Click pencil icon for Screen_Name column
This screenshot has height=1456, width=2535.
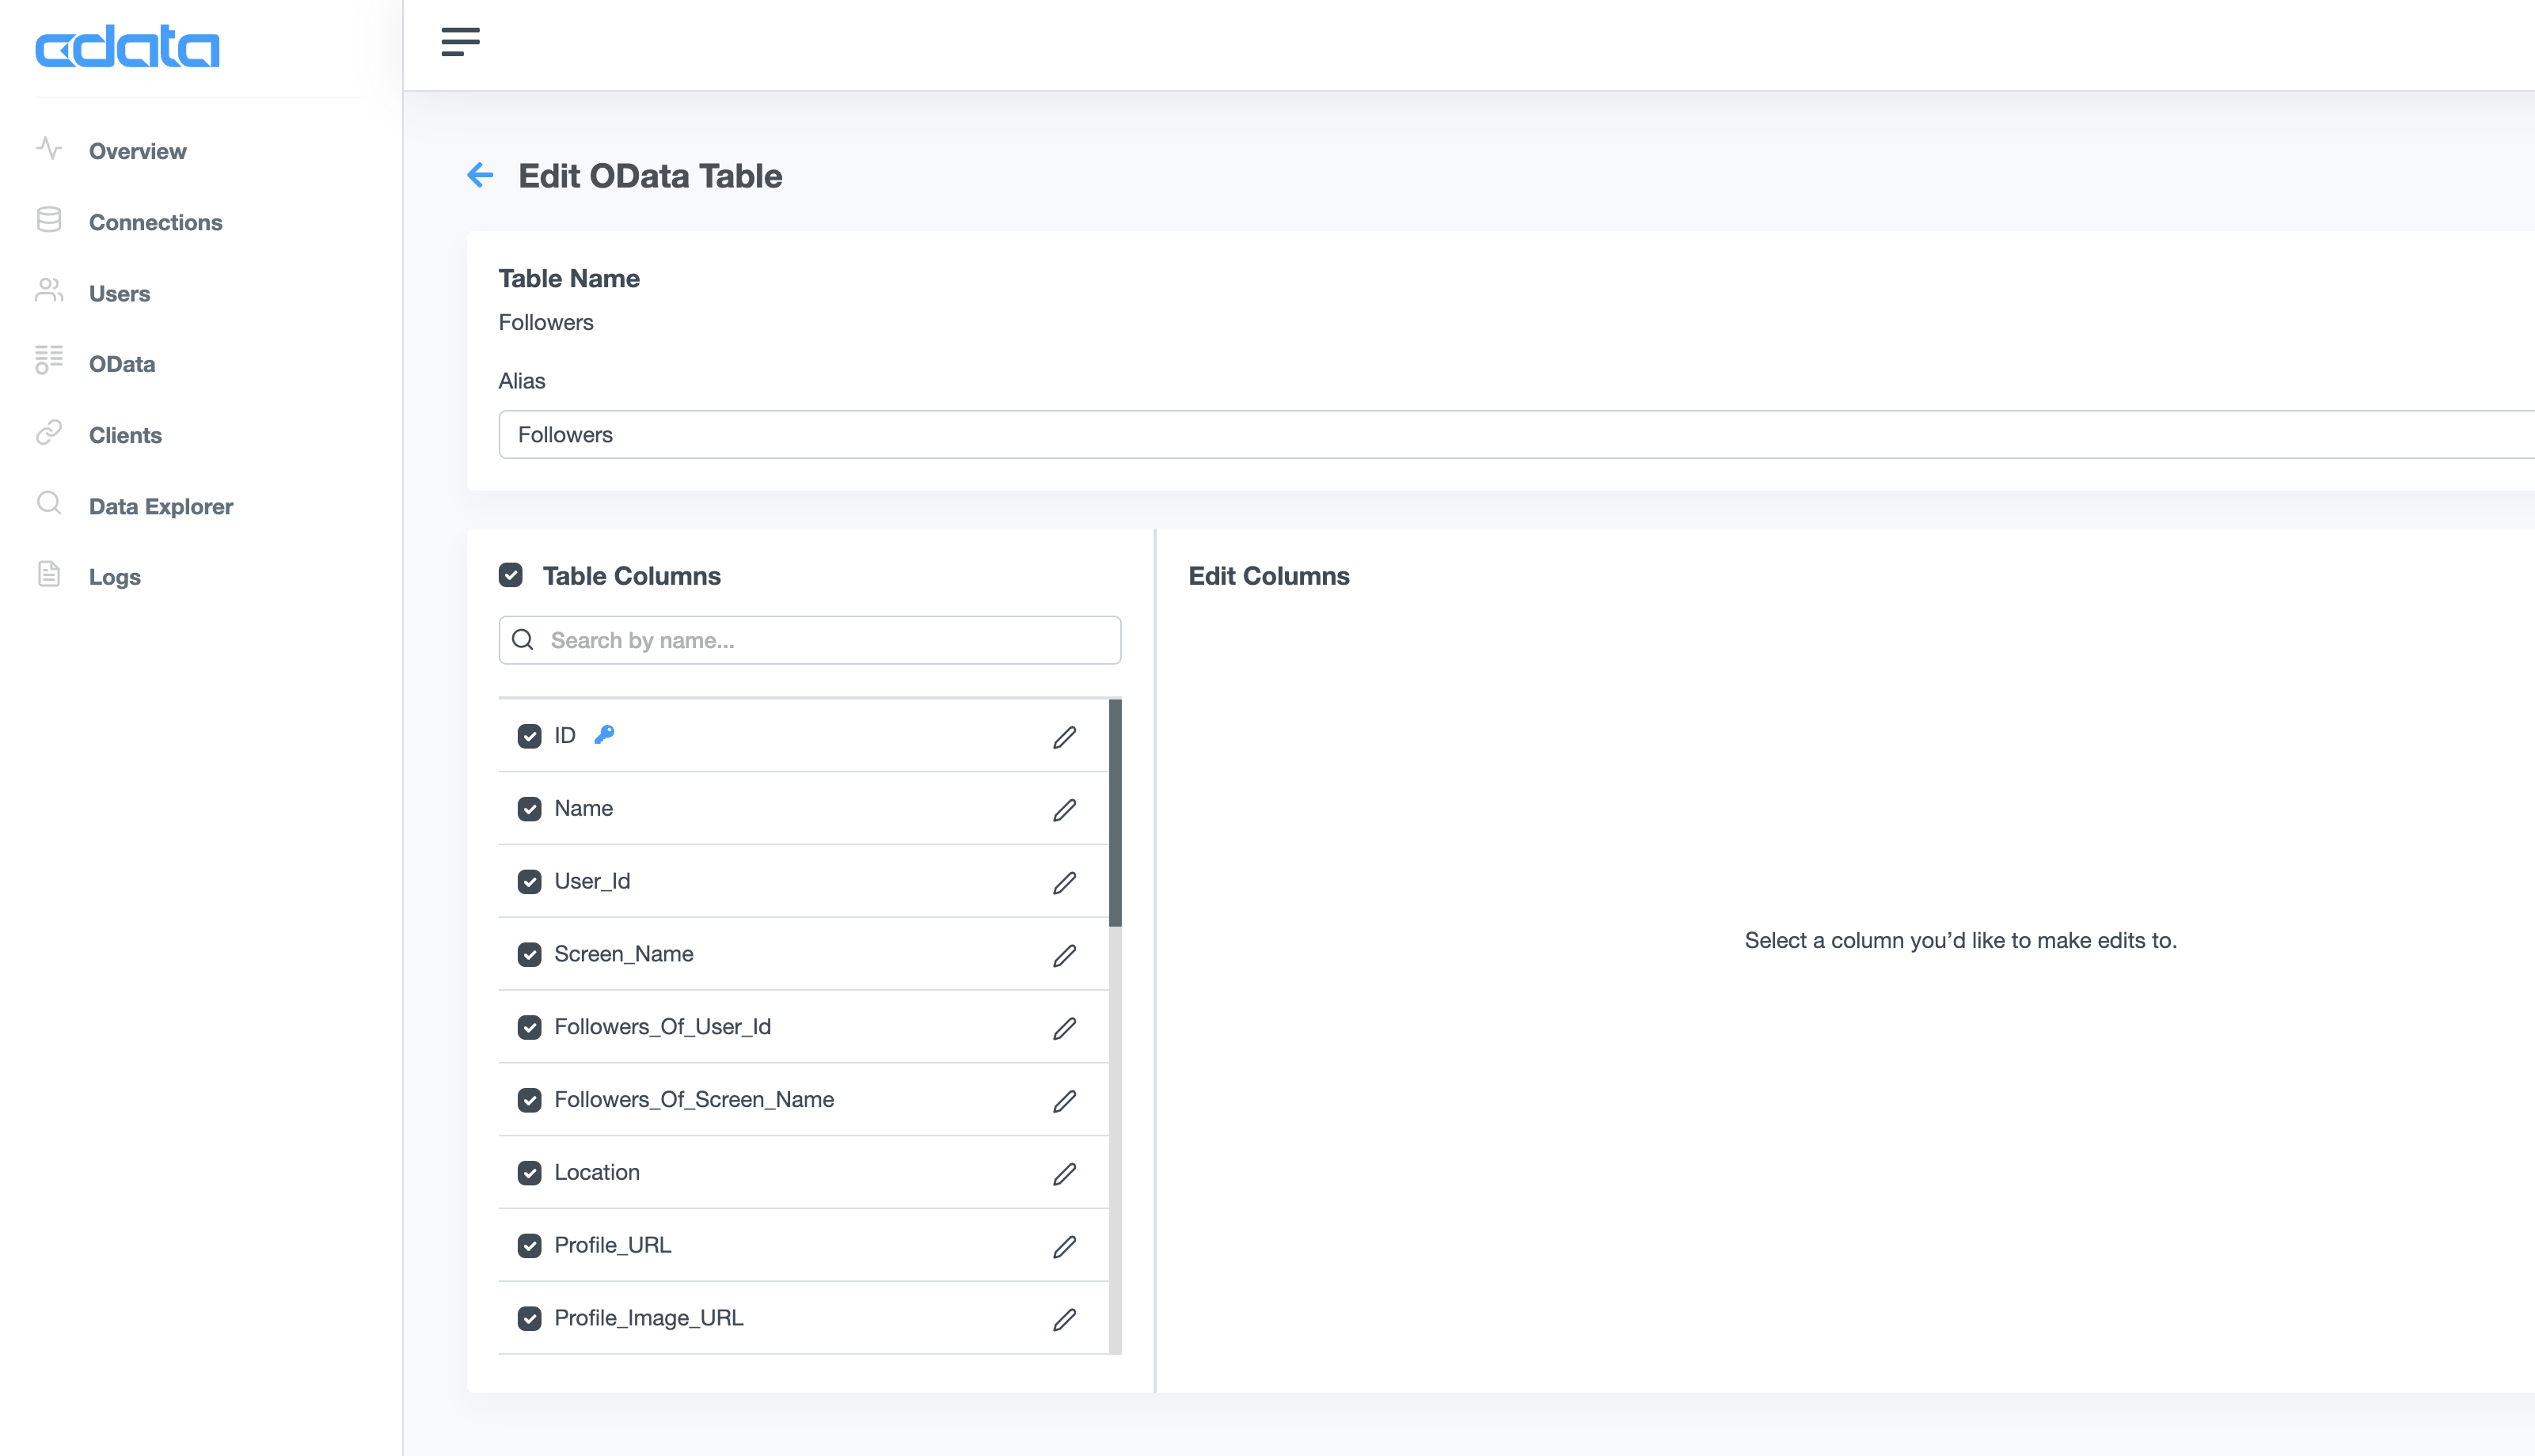1063,955
